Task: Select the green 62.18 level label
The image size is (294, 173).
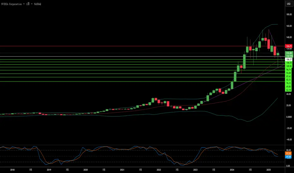Action: (289, 90)
